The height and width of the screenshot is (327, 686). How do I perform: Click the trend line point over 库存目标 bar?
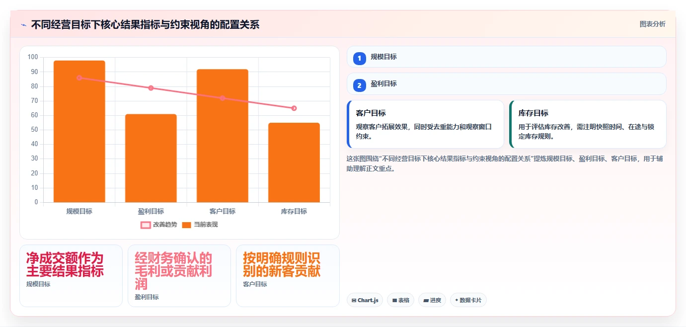click(x=294, y=108)
